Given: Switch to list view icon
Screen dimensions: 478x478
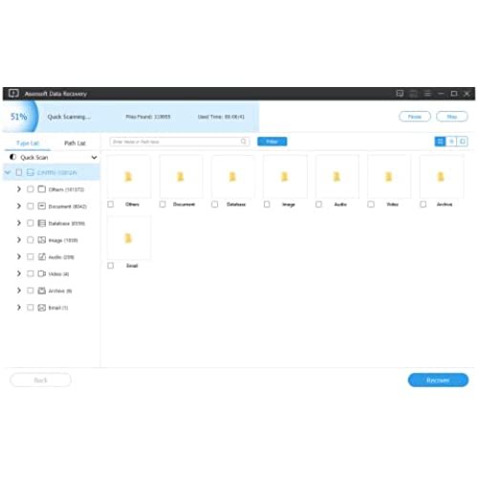Looking at the screenshot, I should click(451, 141).
